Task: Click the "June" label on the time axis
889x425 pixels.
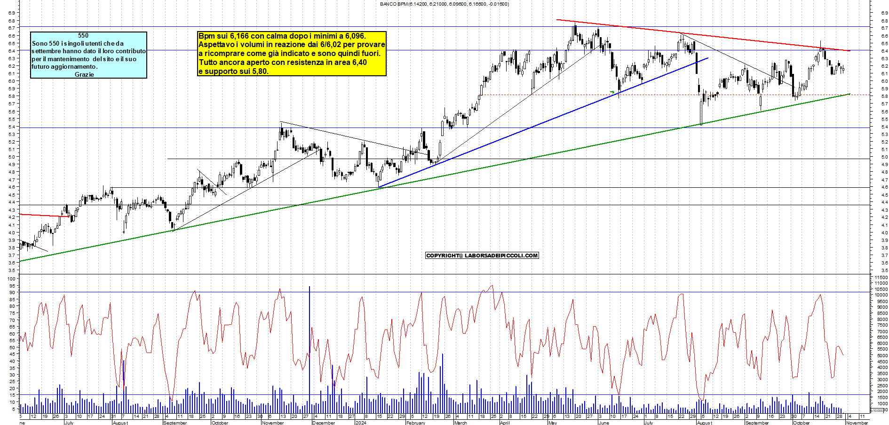Action: [x=603, y=423]
